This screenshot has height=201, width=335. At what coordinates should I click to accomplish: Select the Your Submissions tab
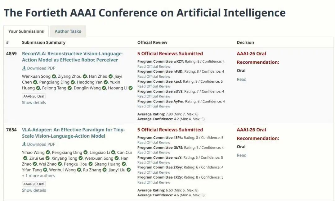(x=26, y=31)
